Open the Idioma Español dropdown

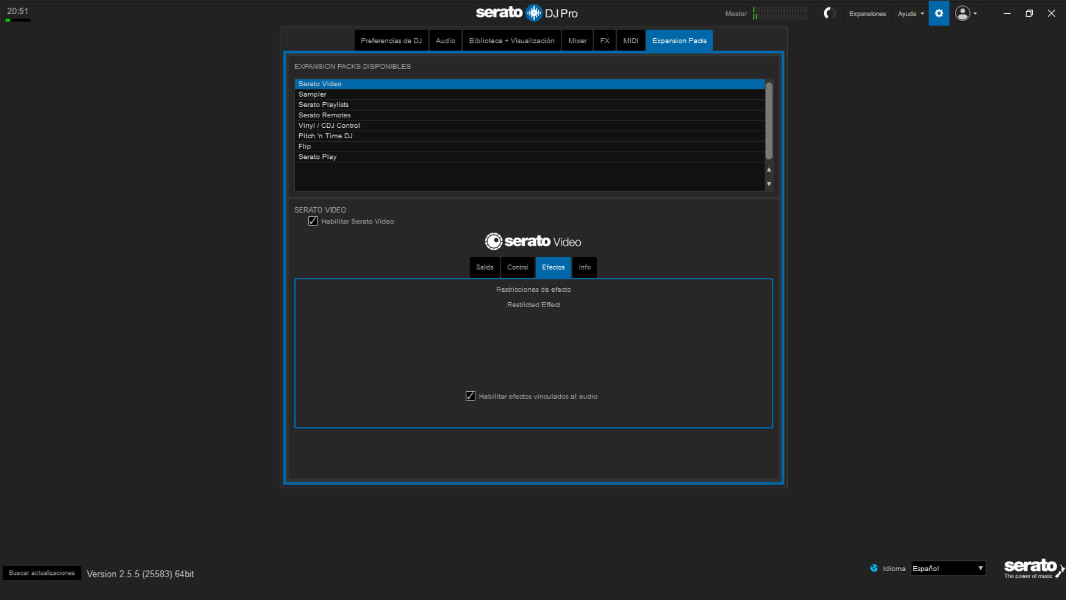pyautogui.click(x=948, y=568)
